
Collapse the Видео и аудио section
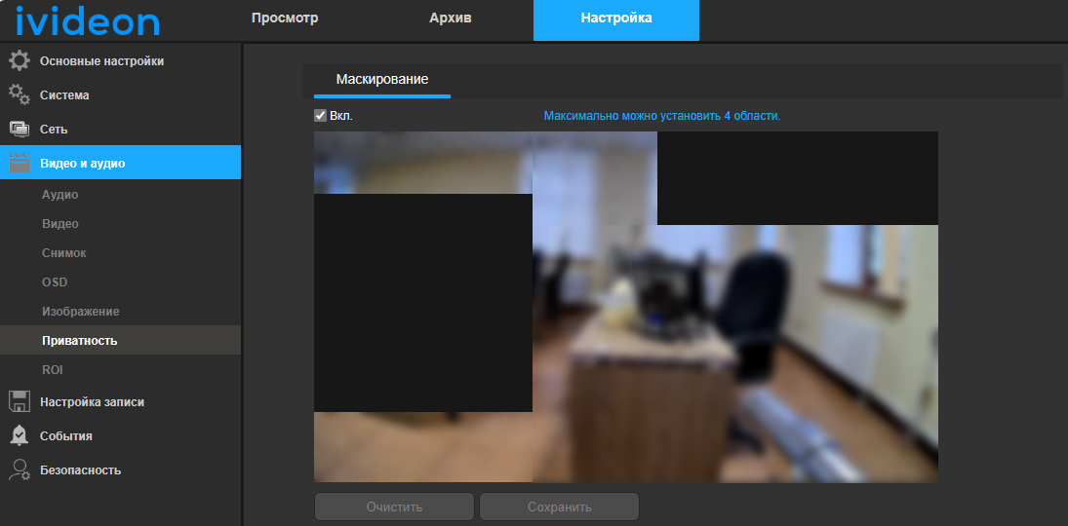click(x=121, y=163)
